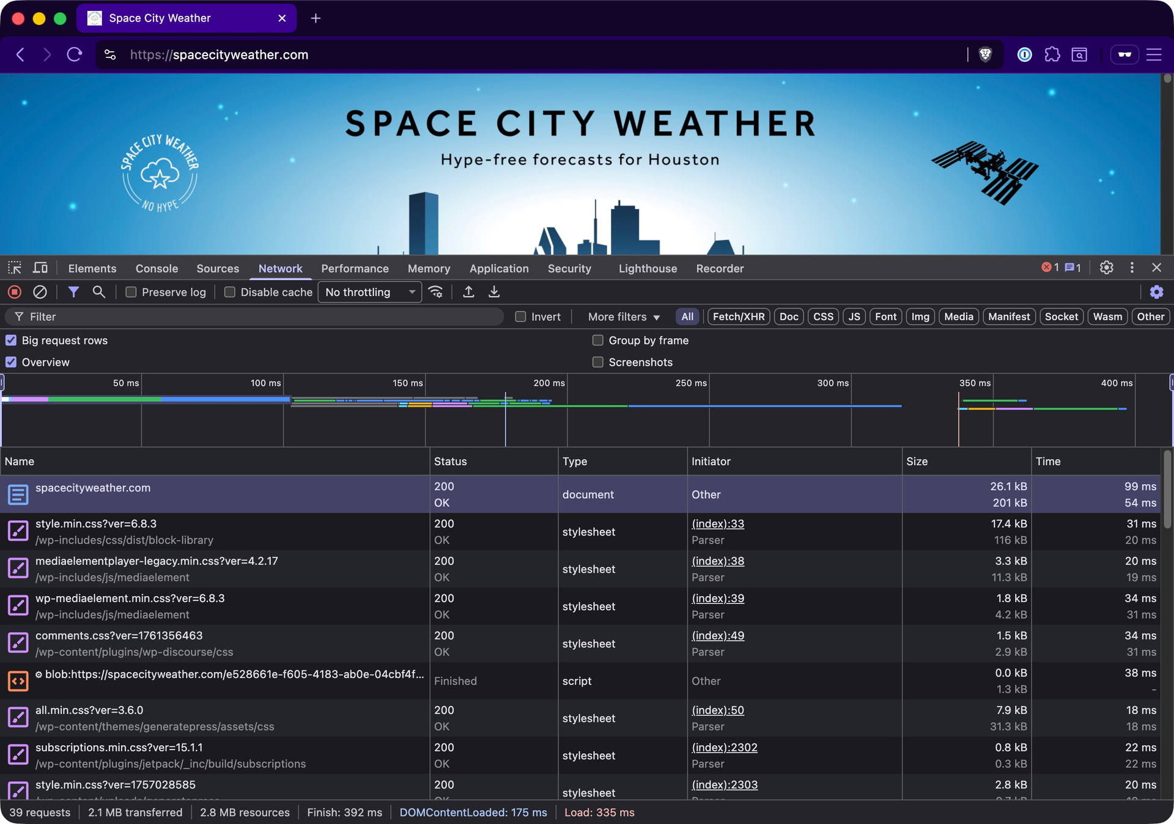Open the DevTools three-dot menu
This screenshot has width=1174, height=824.
click(x=1132, y=268)
